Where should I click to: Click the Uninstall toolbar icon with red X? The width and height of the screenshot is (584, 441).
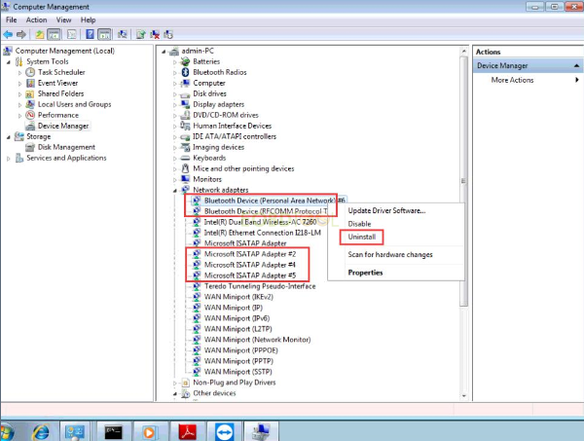point(155,35)
